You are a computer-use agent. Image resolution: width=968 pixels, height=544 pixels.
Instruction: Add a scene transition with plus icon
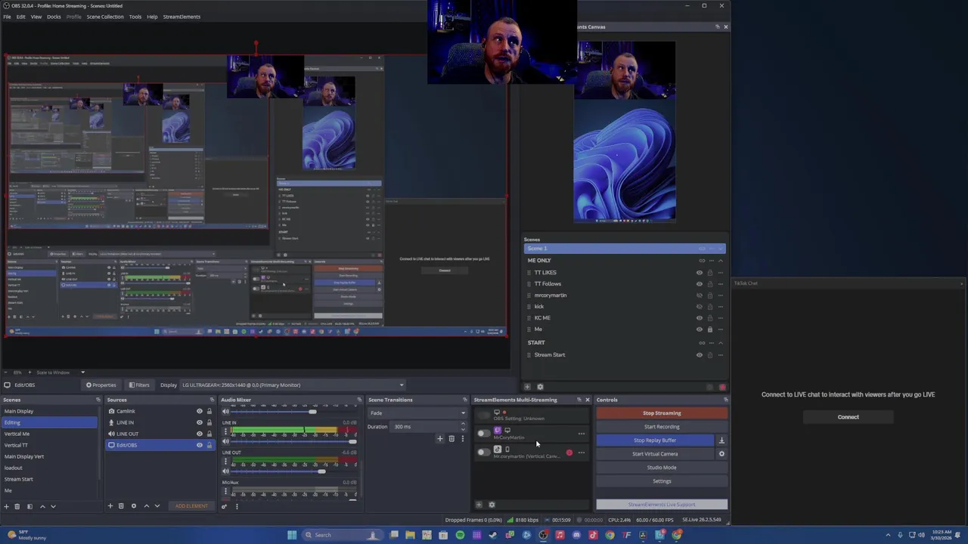click(x=439, y=439)
